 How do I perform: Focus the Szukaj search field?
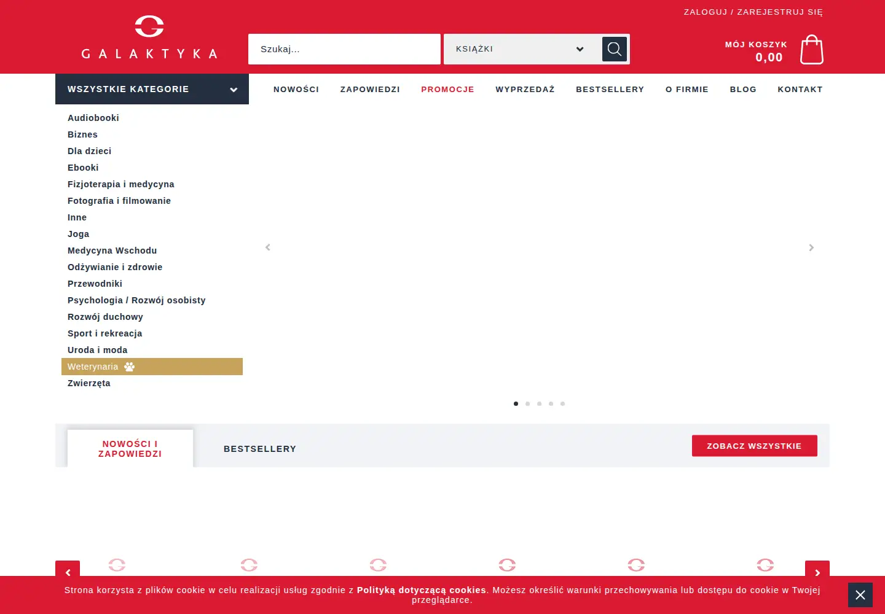344,49
